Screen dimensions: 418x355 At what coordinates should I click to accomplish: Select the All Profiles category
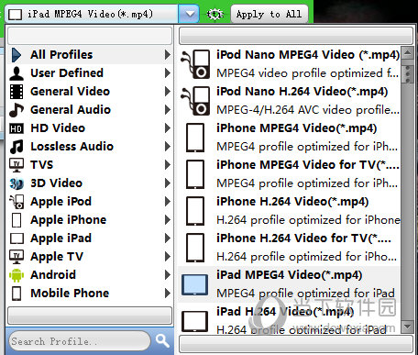pyautogui.click(x=90, y=55)
